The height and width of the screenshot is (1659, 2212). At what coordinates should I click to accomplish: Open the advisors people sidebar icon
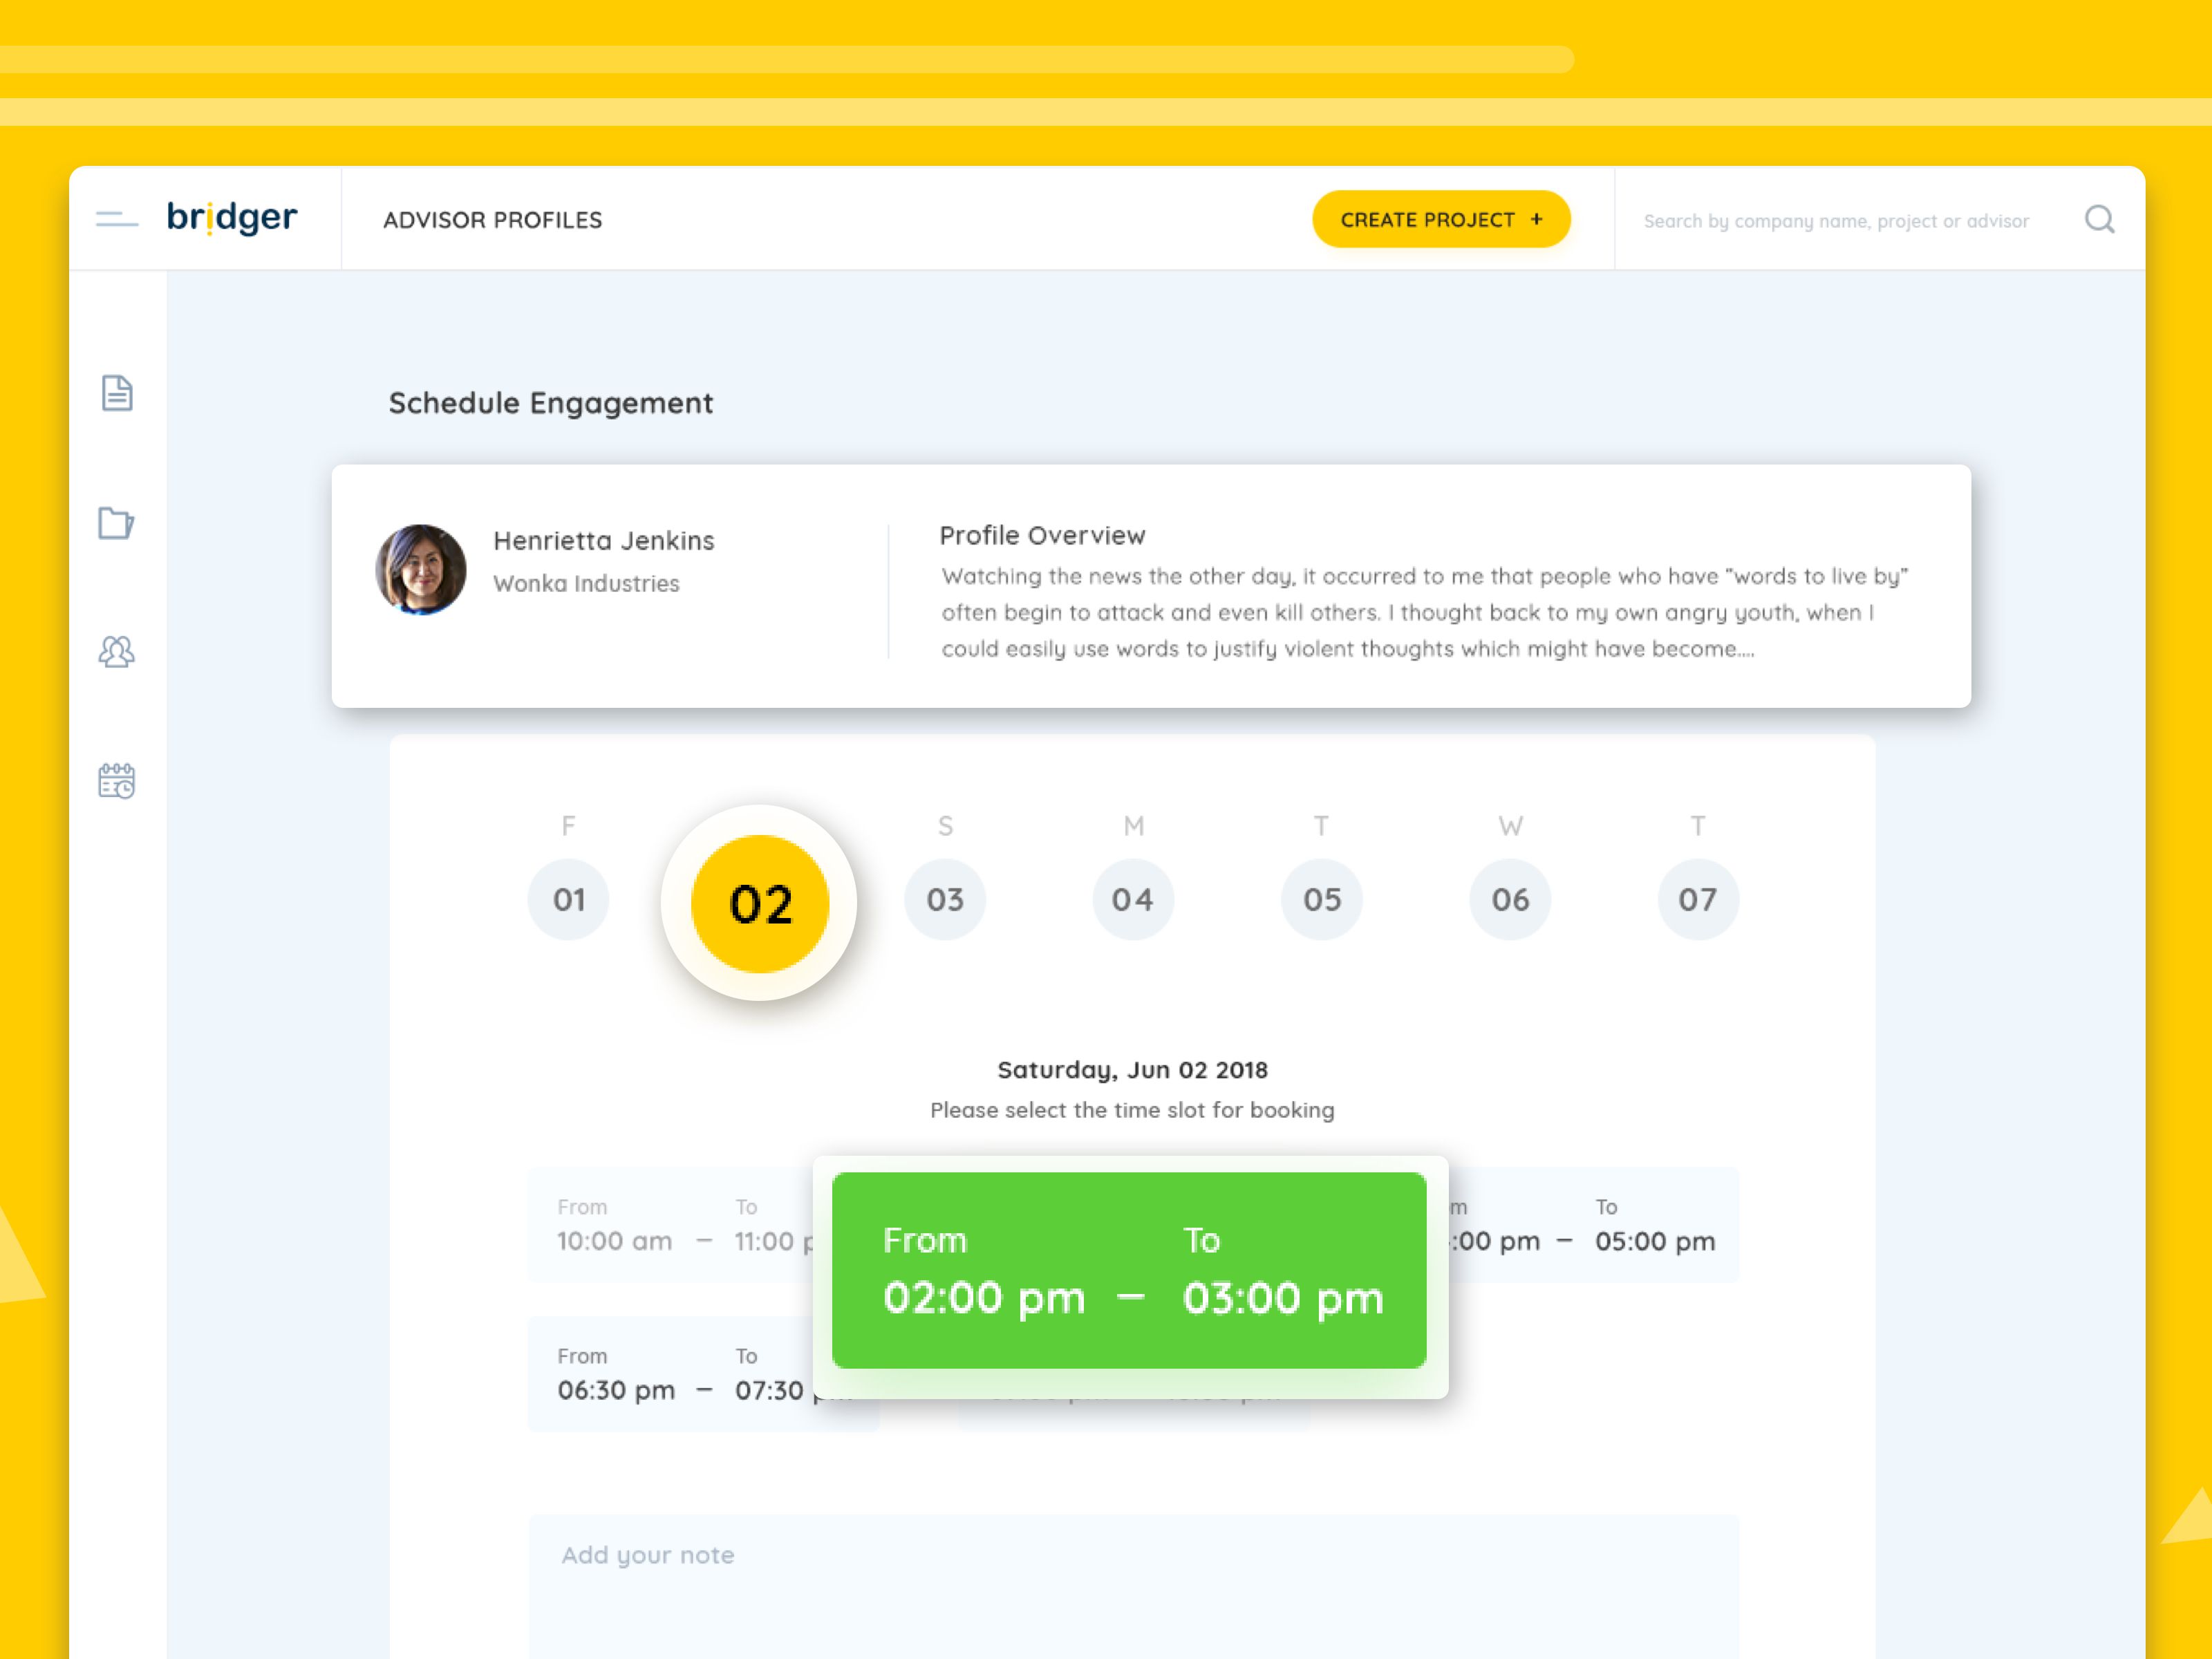pyautogui.click(x=116, y=652)
